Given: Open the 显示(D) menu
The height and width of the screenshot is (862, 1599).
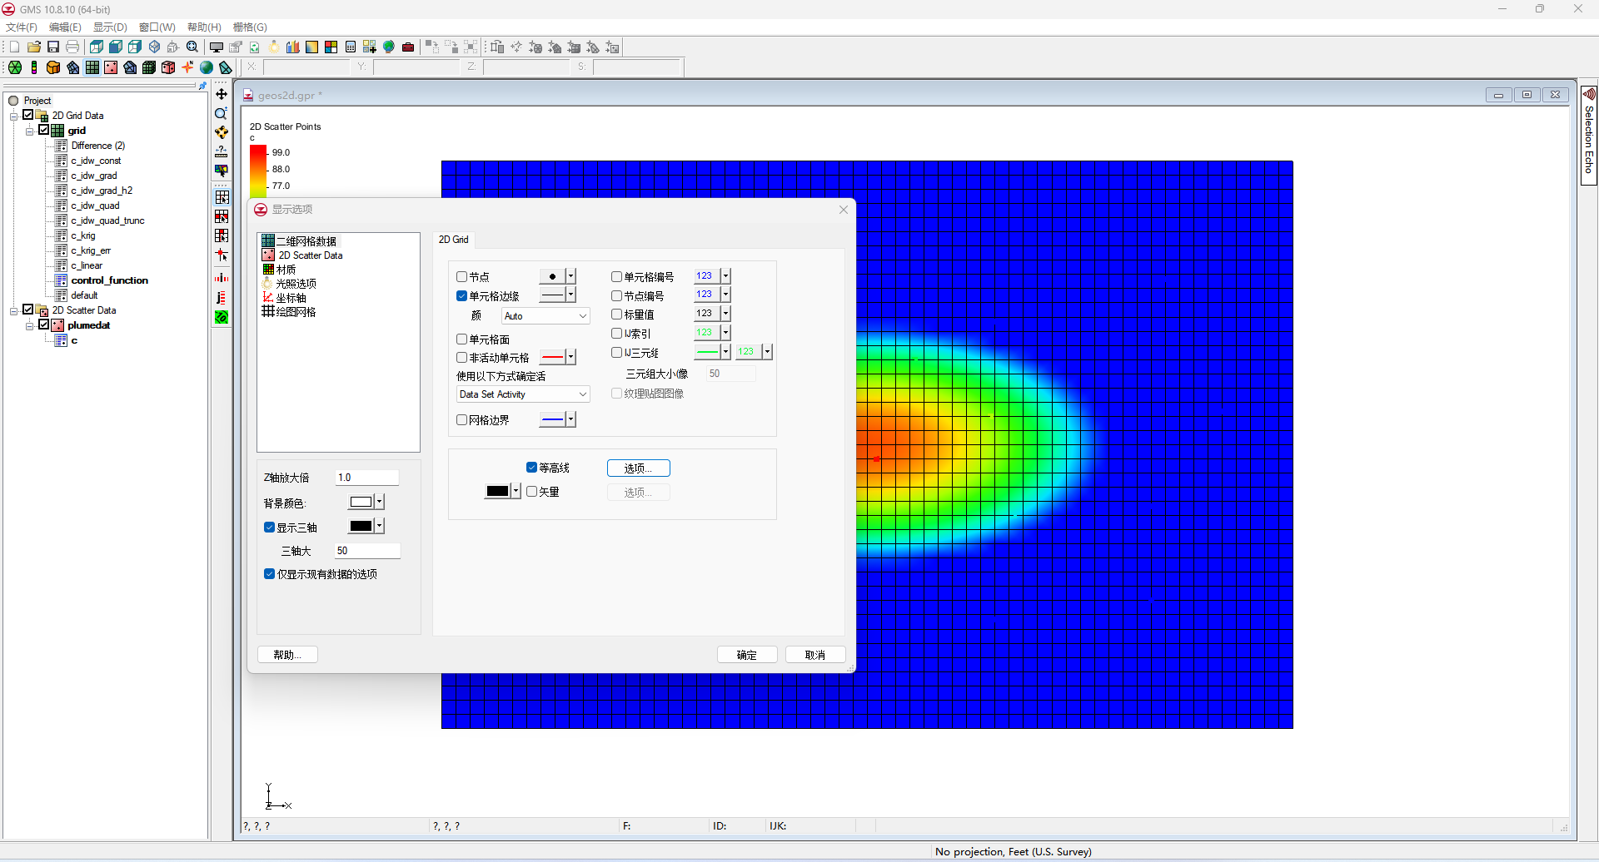Looking at the screenshot, I should point(110,27).
